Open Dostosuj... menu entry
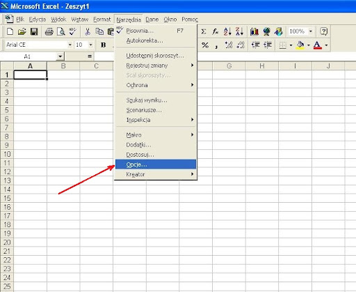The image size is (356, 292). click(x=156, y=155)
